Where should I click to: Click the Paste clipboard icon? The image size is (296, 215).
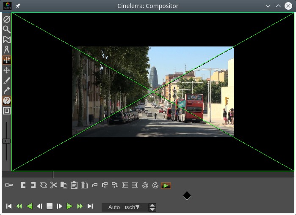pyautogui.click(x=74, y=185)
